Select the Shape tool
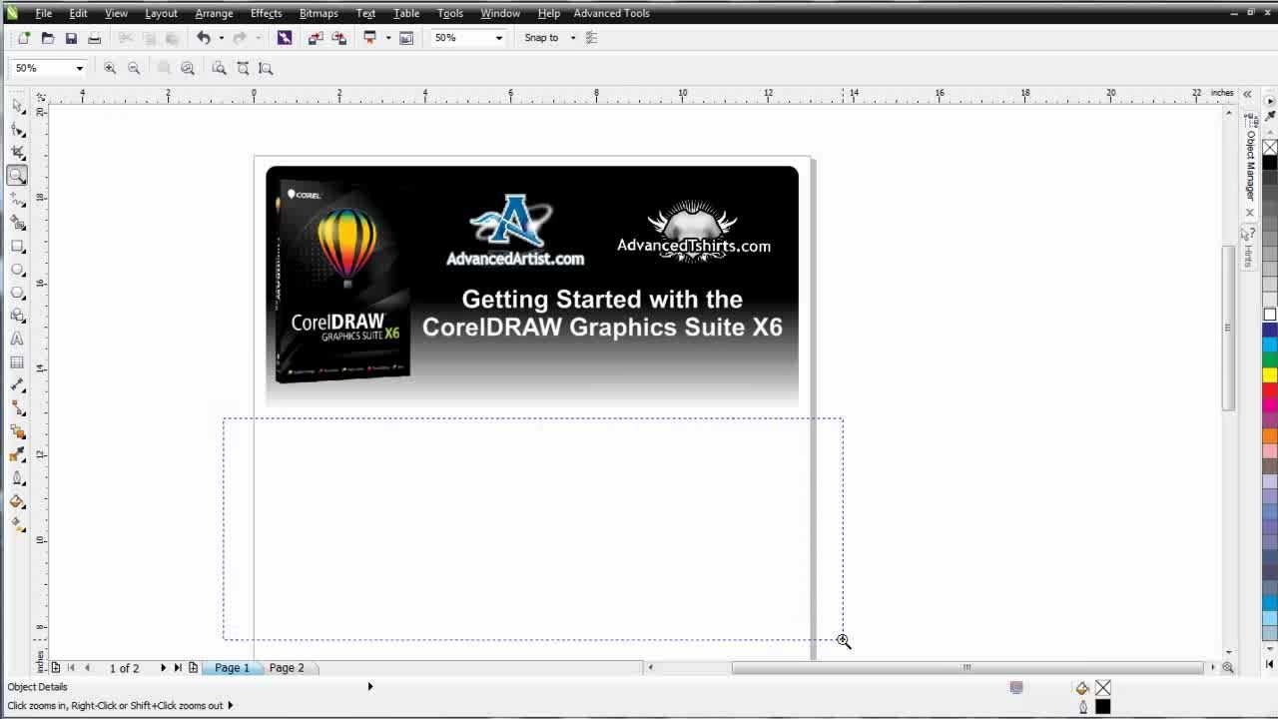Viewport: 1278px width, 719px height. tap(17, 129)
